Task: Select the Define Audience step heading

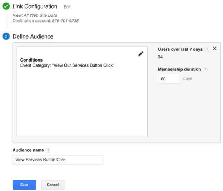Action: (33, 36)
